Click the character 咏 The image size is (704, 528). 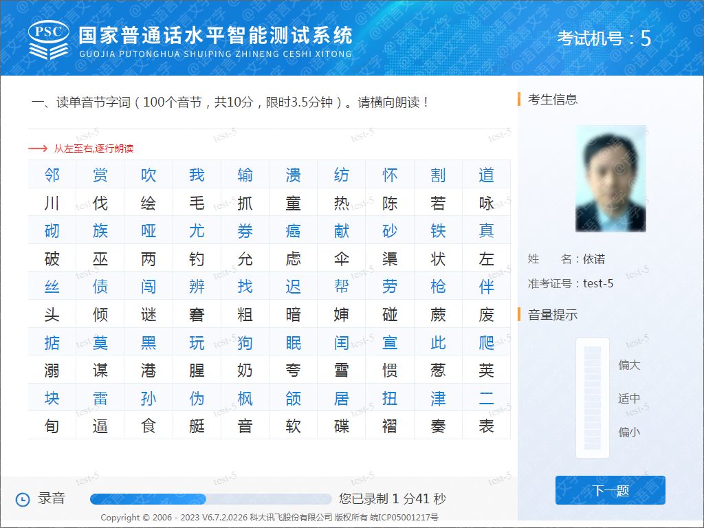click(486, 203)
